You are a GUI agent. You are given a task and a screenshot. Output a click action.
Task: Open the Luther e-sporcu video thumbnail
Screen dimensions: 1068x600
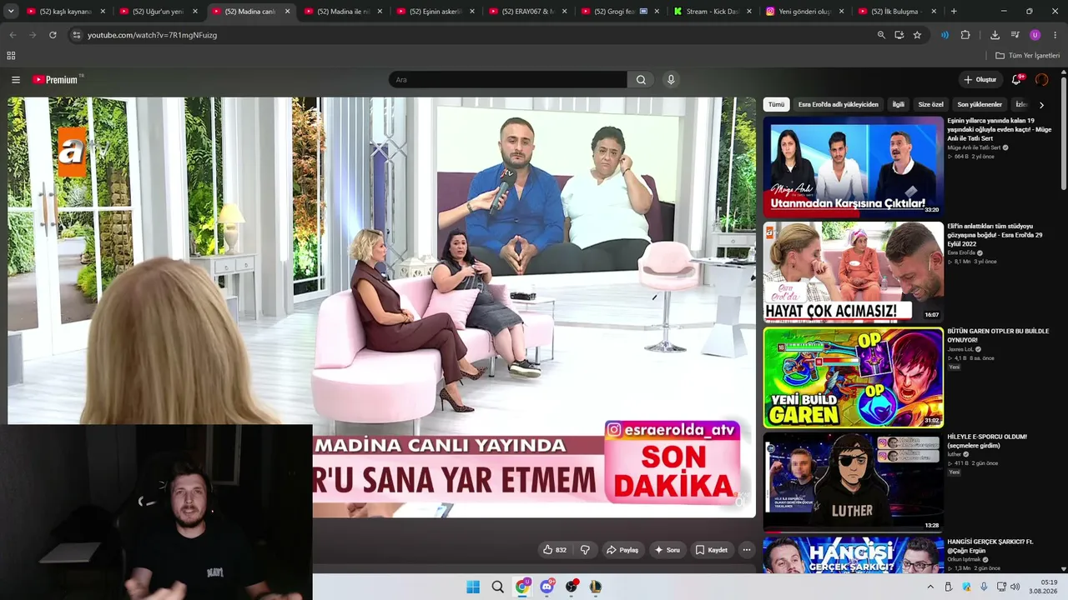coord(853,482)
